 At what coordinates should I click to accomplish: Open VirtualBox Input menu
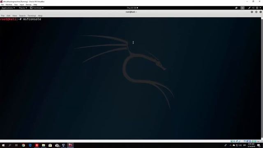tap(22, 5)
